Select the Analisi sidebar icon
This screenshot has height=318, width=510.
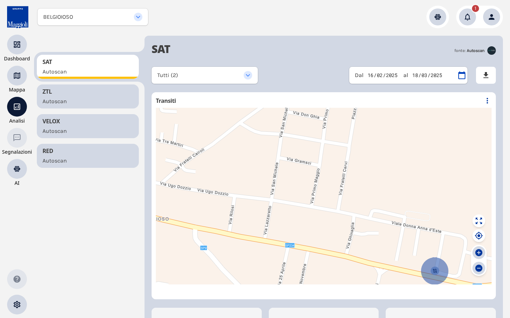17,107
